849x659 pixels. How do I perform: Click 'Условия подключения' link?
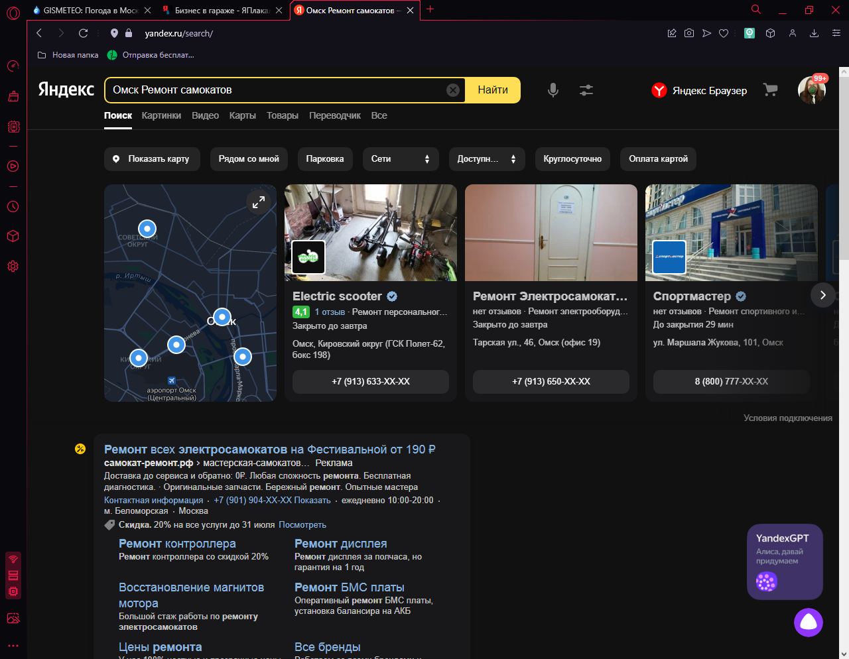(788, 418)
